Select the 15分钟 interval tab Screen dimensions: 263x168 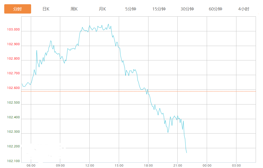[159, 9]
